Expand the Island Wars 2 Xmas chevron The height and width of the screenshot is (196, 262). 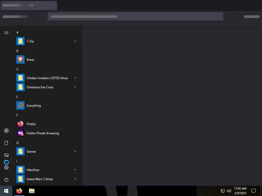click(x=75, y=179)
